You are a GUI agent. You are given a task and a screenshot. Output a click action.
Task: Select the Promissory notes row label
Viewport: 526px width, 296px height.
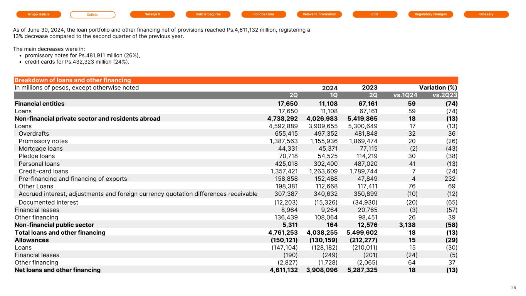pos(43,141)
